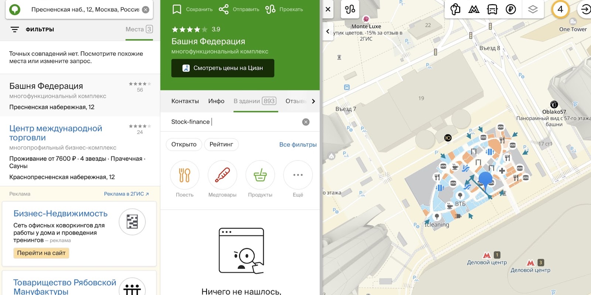Toggle the ruble prices layer icon
Image resolution: width=591 pixels, height=295 pixels.
pyautogui.click(x=511, y=9)
